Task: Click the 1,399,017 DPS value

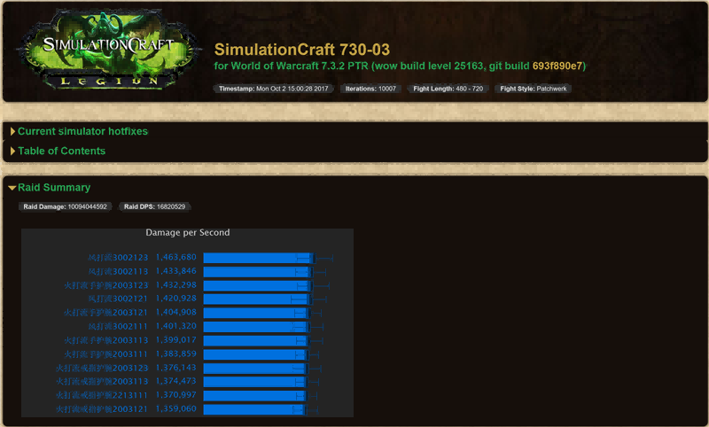Action: pos(176,340)
